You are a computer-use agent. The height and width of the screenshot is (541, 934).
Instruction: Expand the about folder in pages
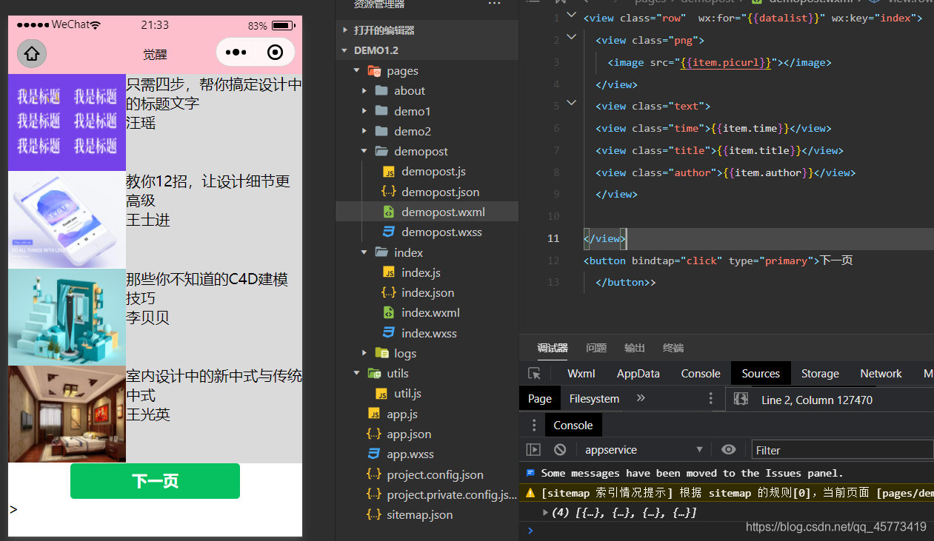pos(363,90)
